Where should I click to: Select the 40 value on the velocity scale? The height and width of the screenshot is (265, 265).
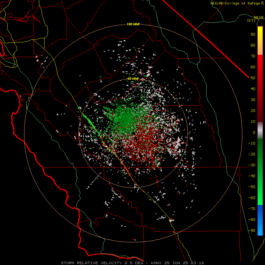tap(253, 89)
